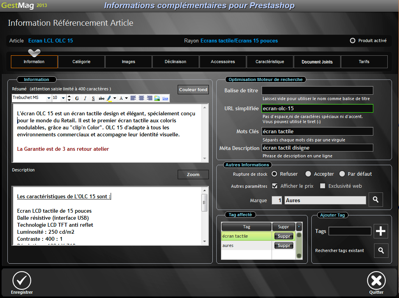This screenshot has height=298, width=399.
Task: Search for a brand with the Marque magnifier
Action: tap(376, 199)
